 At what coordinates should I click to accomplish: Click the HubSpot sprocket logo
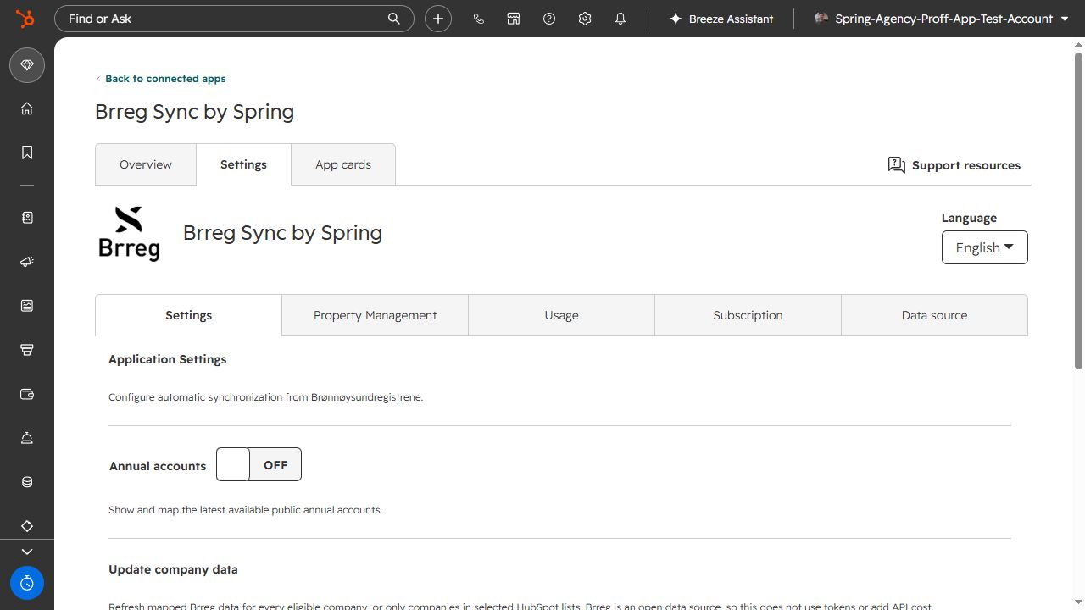[26, 19]
